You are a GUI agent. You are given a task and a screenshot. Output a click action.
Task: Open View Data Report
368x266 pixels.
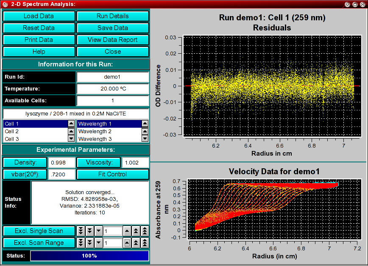coord(113,40)
